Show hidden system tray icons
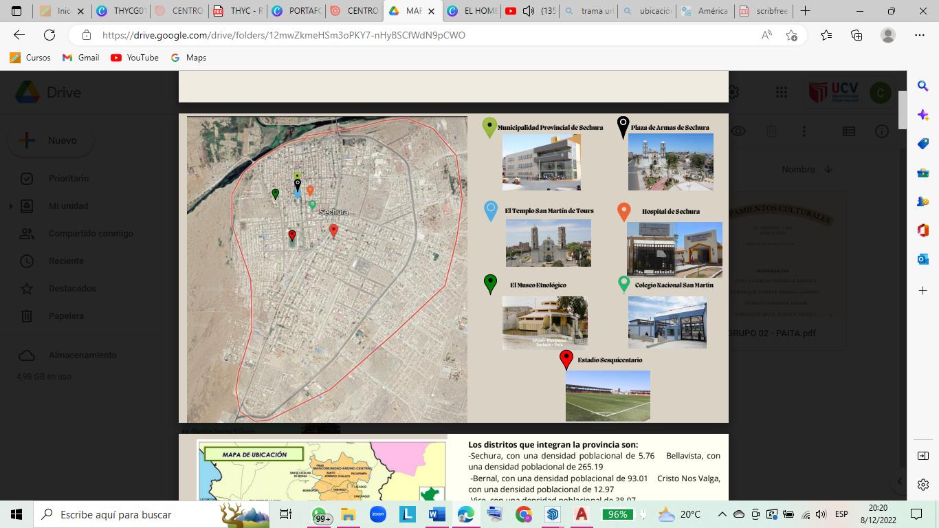The height and width of the screenshot is (528, 939). (722, 514)
